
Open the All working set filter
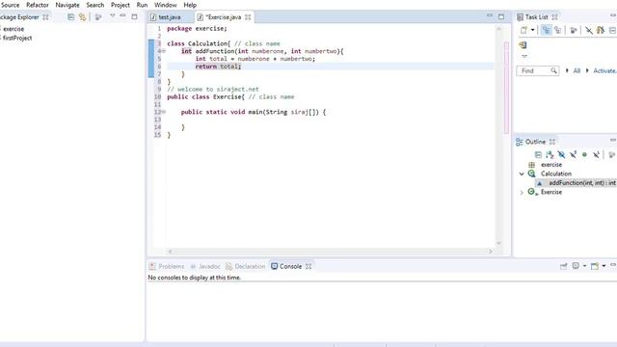click(577, 70)
